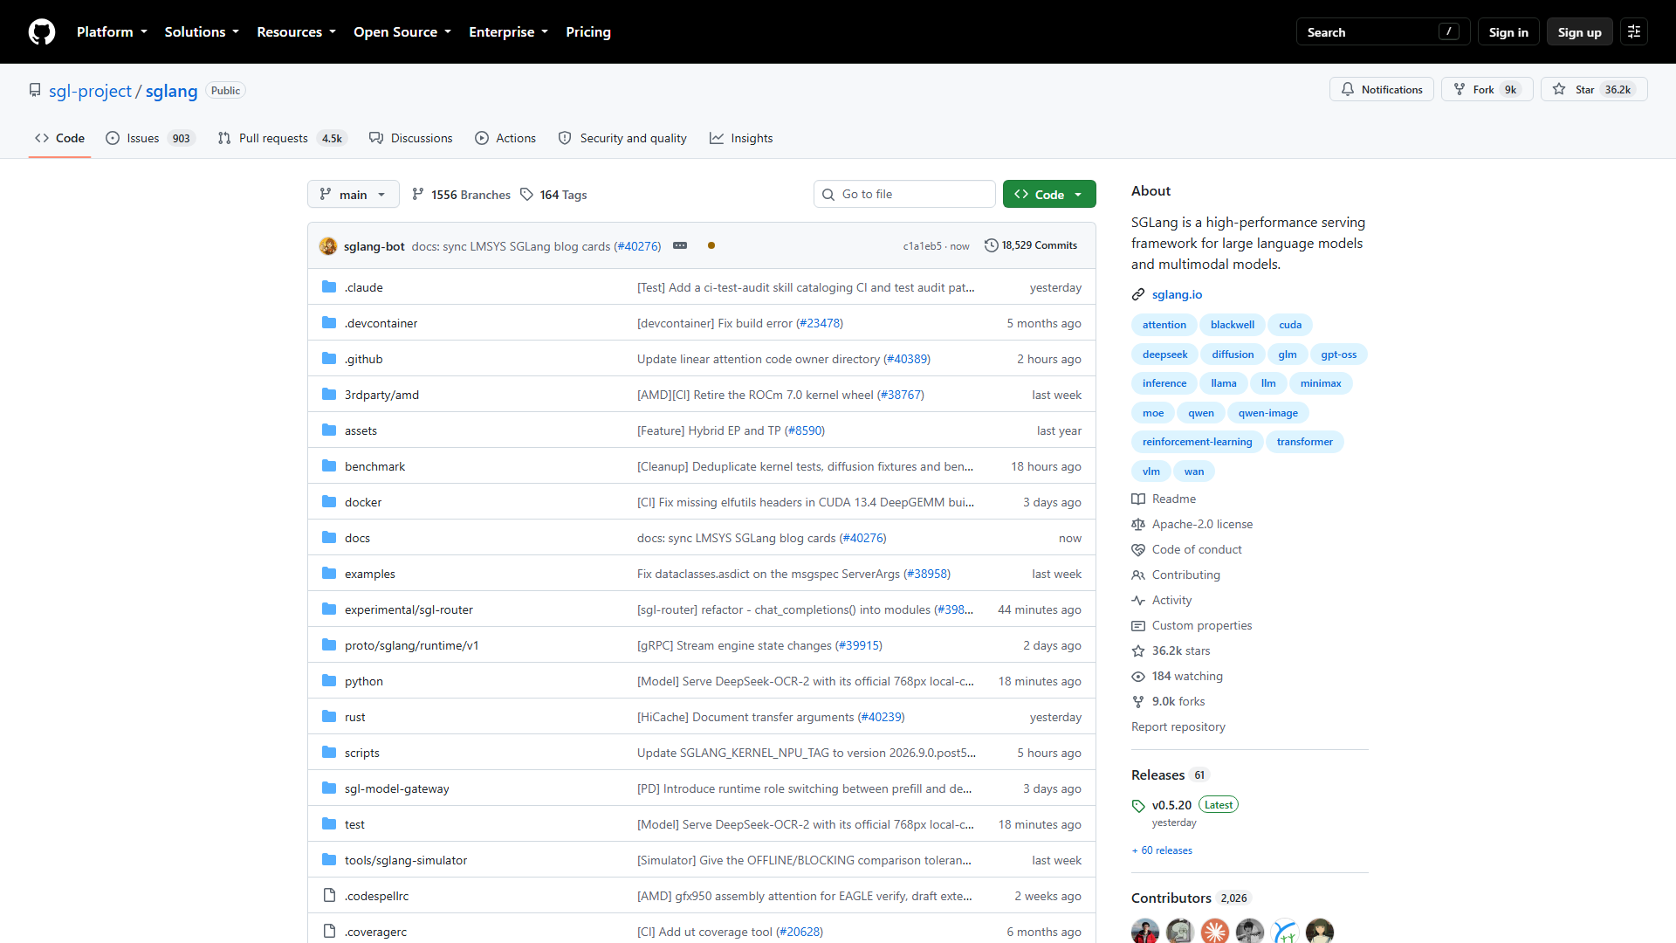Switch to Pull requests tab
This screenshot has height=943, width=1676.
(282, 138)
